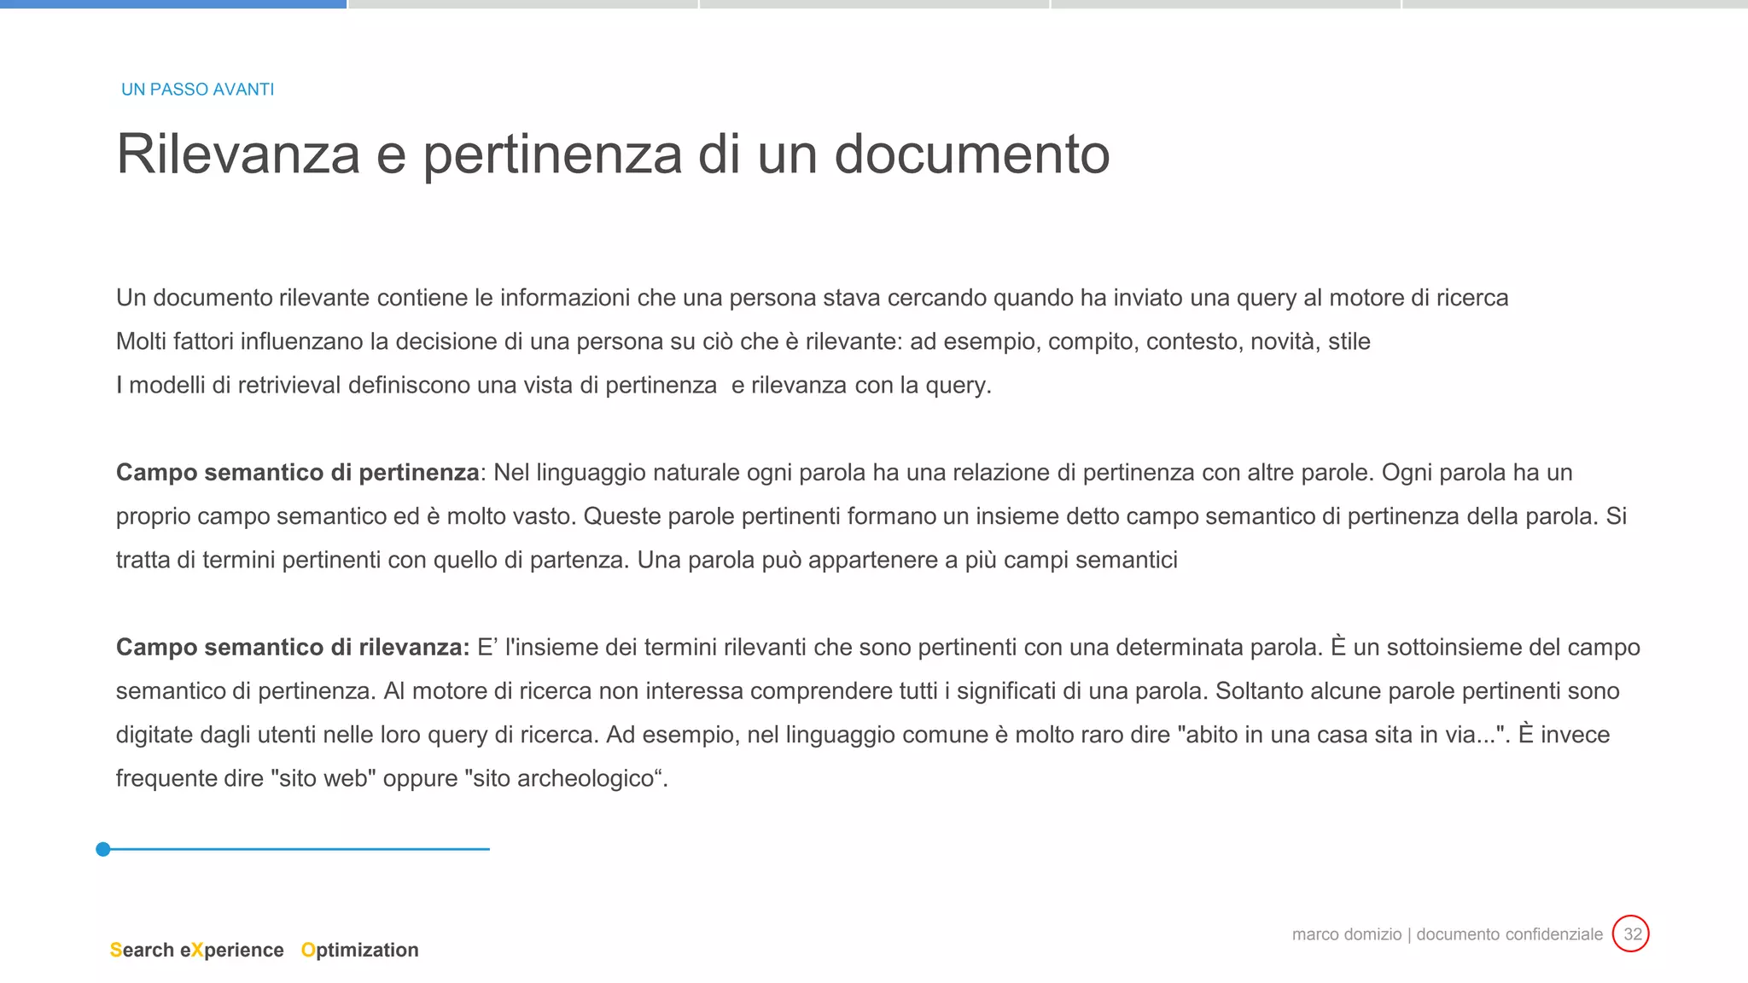Click the bold 'Campo semantico di rilevanza:' heading

pyautogui.click(x=293, y=648)
